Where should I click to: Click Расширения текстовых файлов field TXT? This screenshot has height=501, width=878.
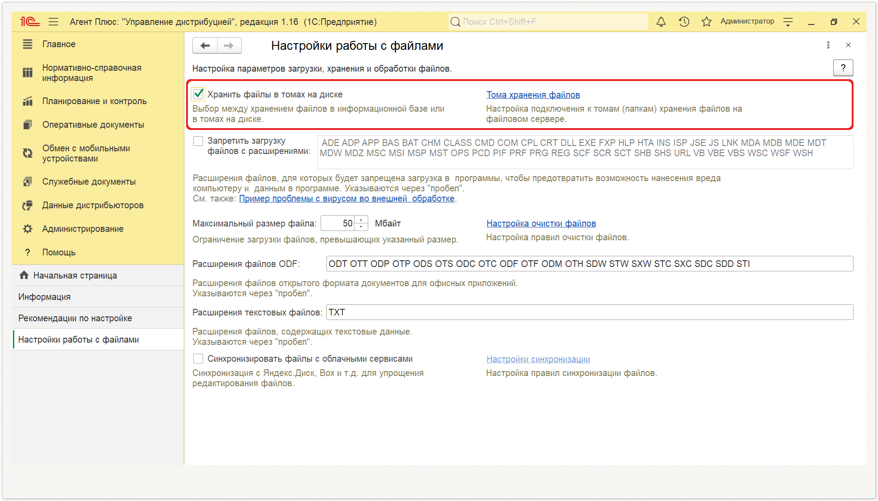589,312
